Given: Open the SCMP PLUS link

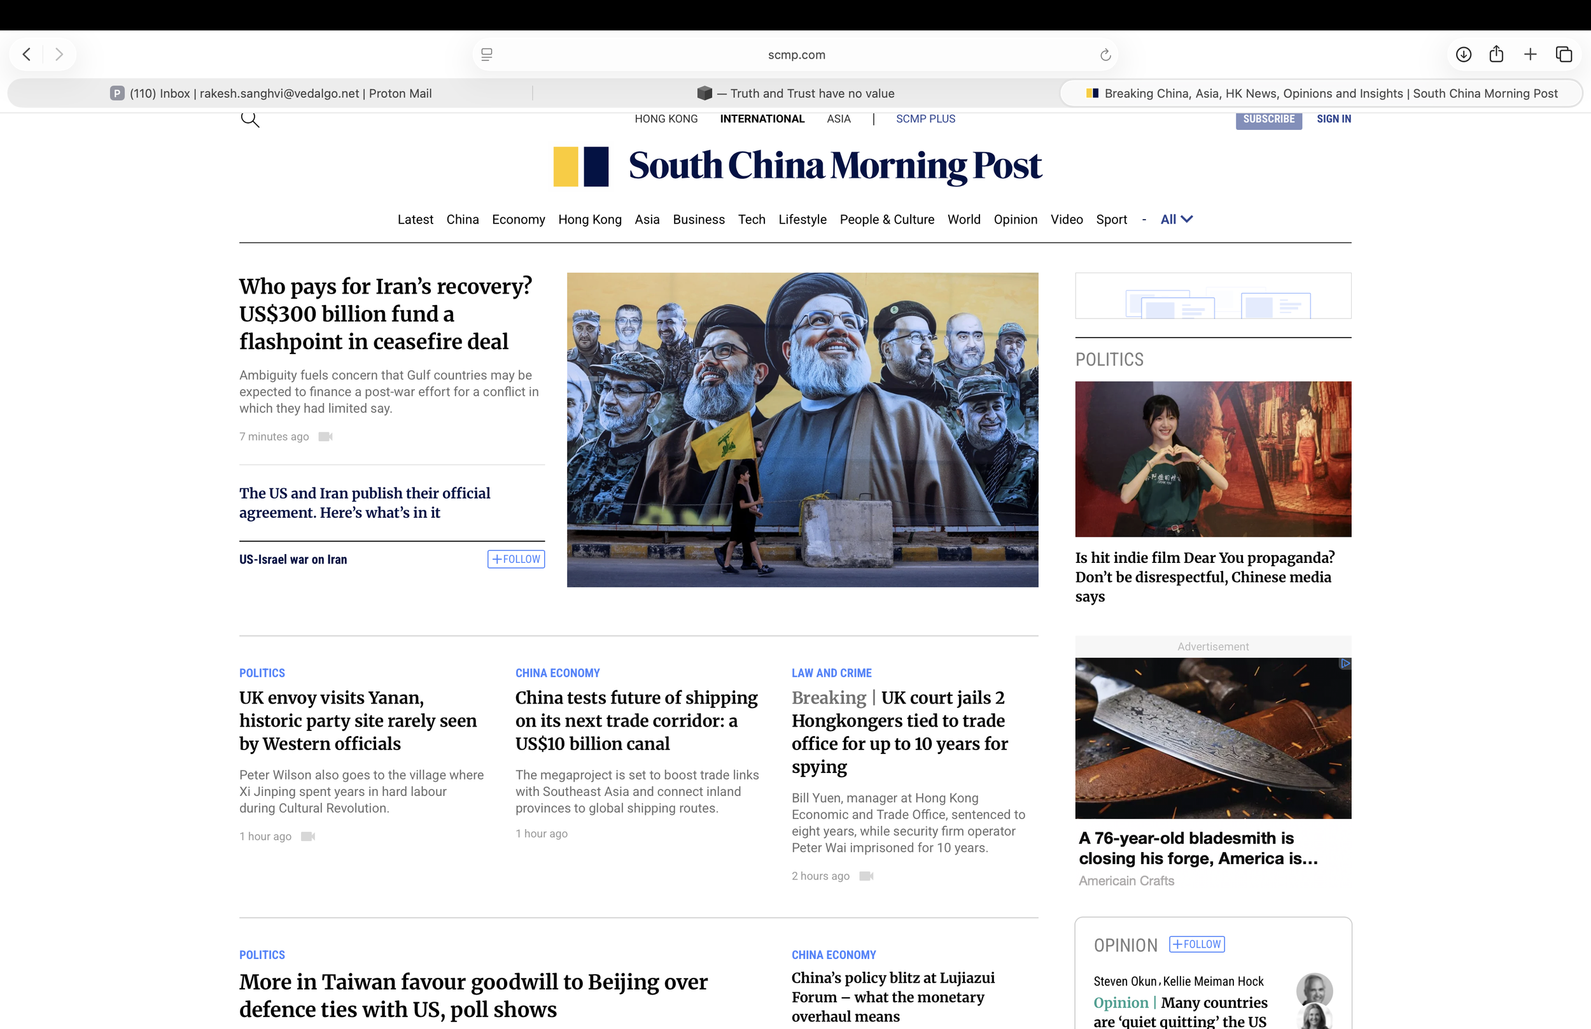Looking at the screenshot, I should 925,119.
